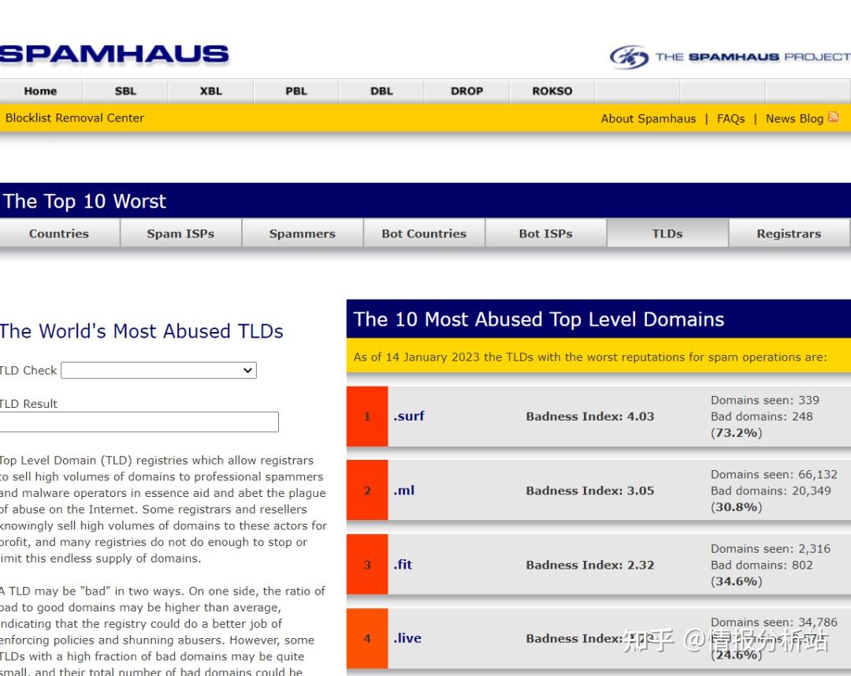Click the Badness Index: 3.05 text

tap(590, 491)
